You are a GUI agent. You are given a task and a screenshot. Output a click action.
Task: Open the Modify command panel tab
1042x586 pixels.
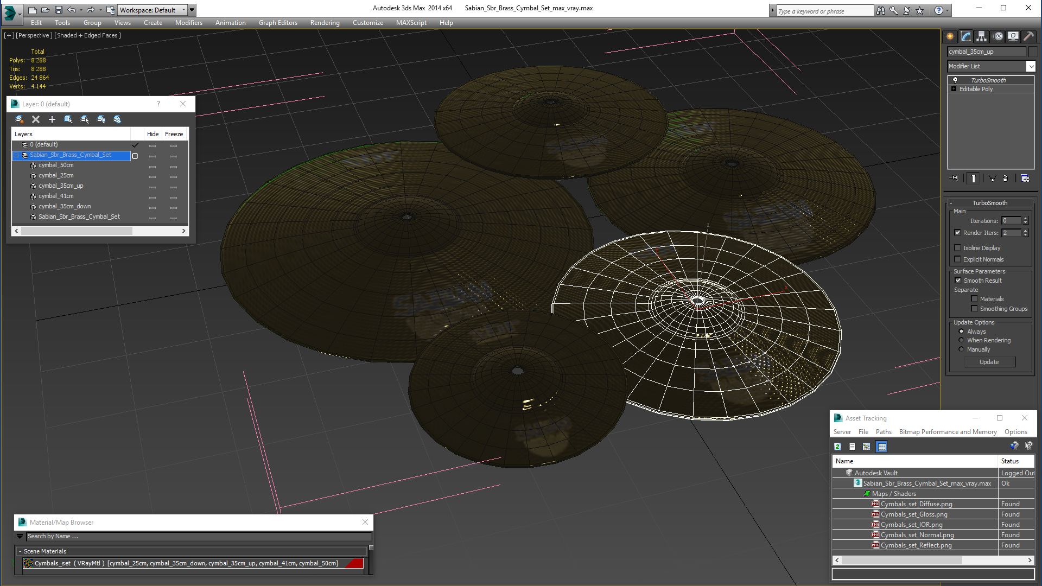pyautogui.click(x=966, y=36)
